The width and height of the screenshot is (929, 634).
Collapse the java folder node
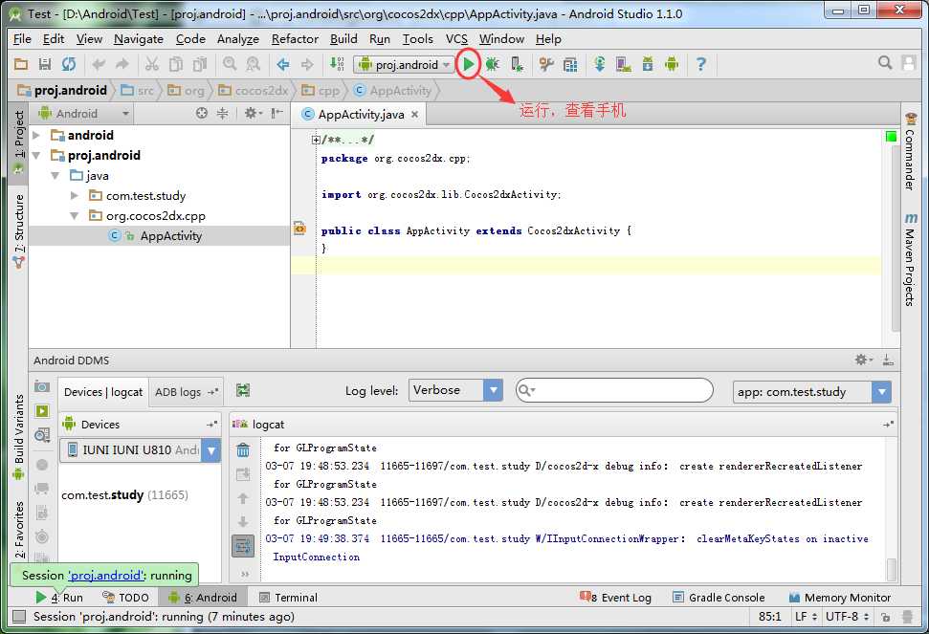[55, 175]
